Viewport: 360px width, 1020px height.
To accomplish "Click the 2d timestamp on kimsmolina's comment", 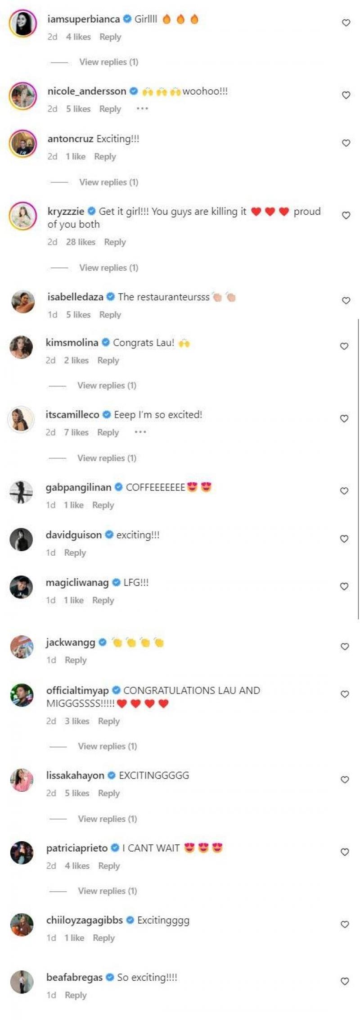I will point(52,360).
